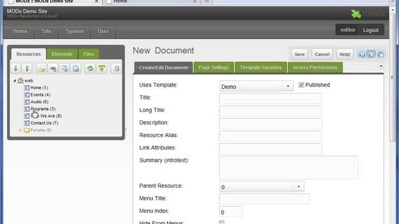Open the Template Variables tab
The width and height of the screenshot is (399, 224).
click(x=261, y=68)
